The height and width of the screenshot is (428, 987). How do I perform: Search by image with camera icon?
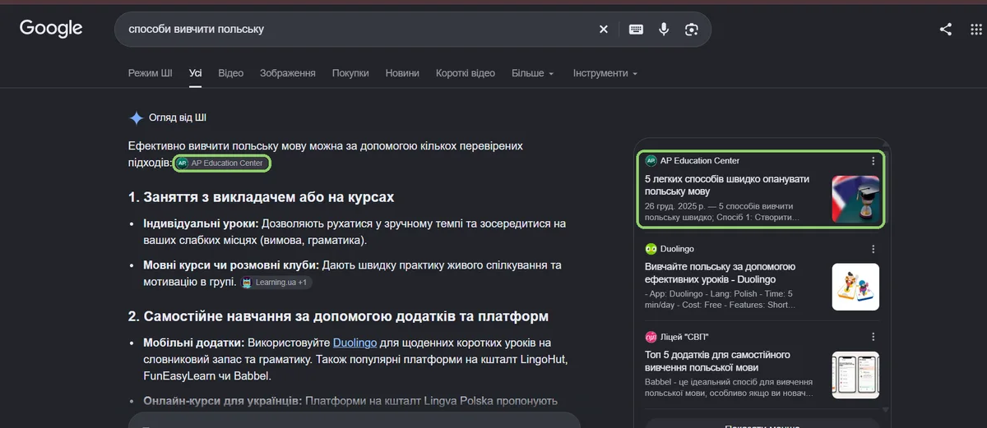[692, 30]
